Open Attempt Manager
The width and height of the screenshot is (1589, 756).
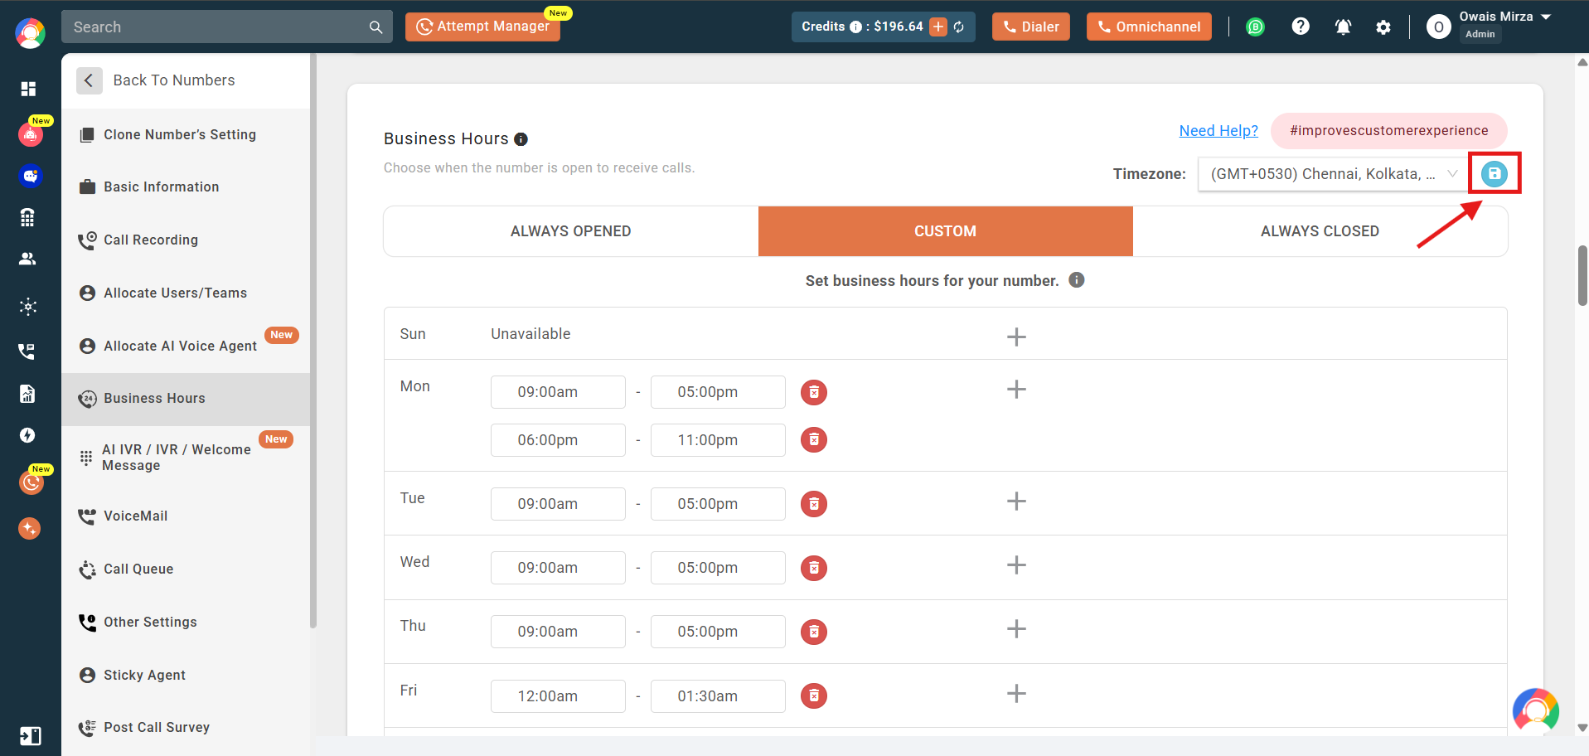482,27
